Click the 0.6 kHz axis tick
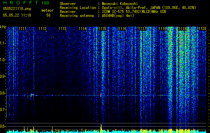The image size is (210, 133). click(3, 126)
